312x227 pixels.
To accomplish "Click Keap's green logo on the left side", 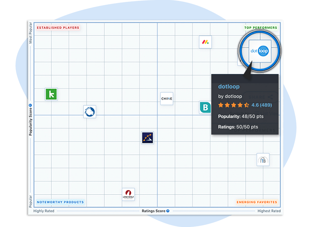I will click(x=51, y=94).
